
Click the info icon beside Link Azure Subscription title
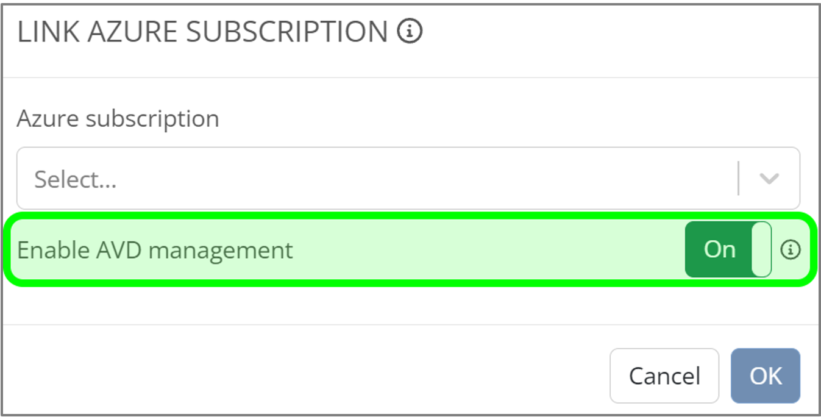410,31
